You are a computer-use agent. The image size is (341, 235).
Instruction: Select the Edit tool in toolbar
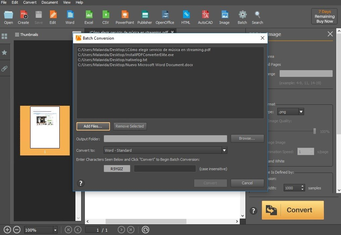[53, 17]
